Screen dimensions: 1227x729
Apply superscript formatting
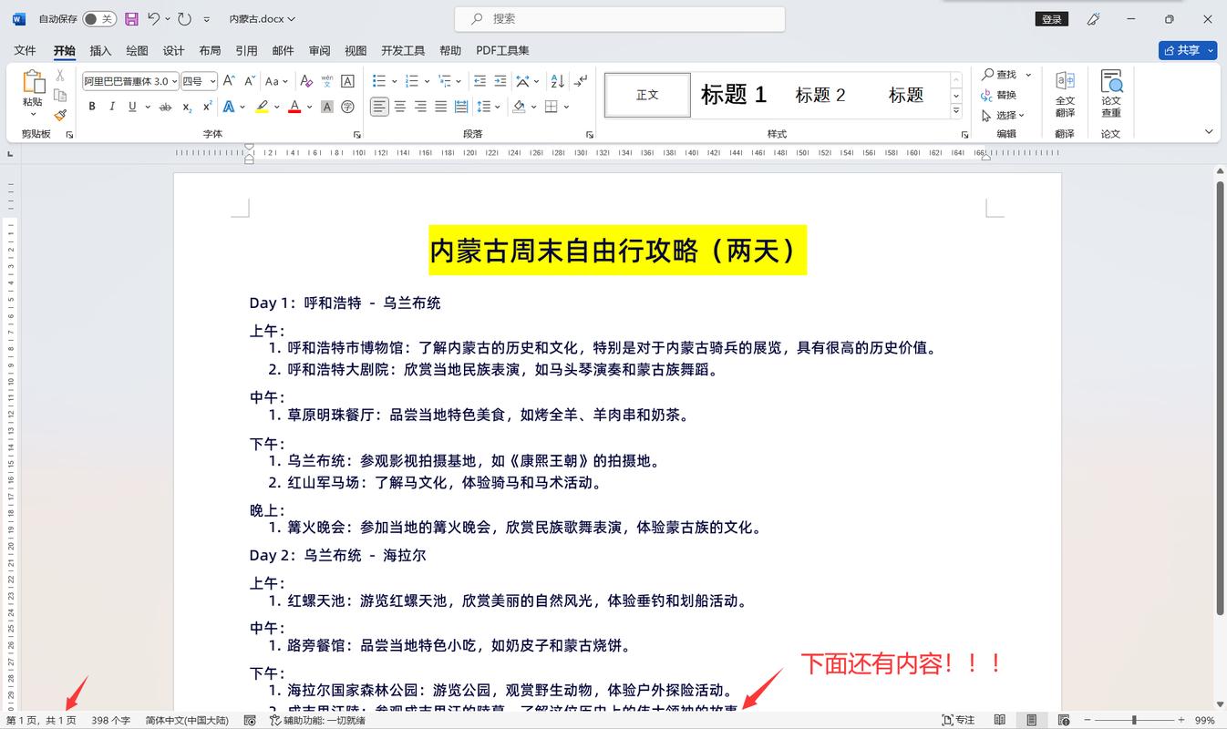(207, 107)
